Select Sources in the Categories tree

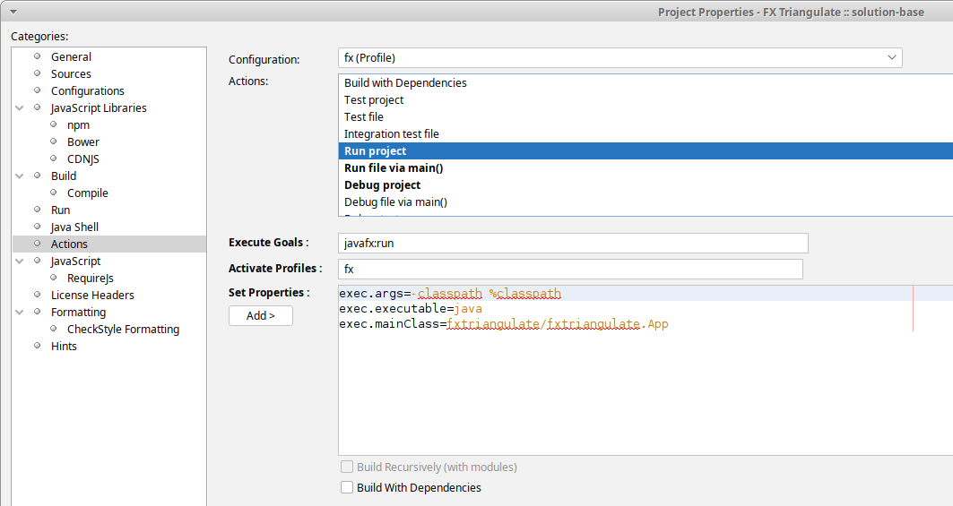[x=71, y=73]
